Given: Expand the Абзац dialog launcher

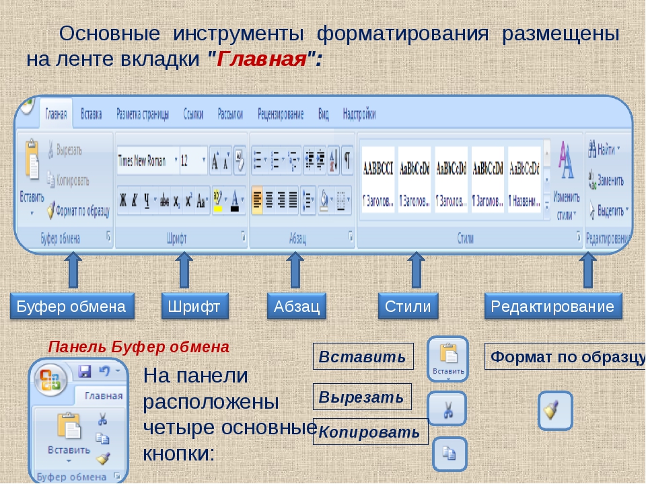Looking at the screenshot, I should tap(351, 236).
